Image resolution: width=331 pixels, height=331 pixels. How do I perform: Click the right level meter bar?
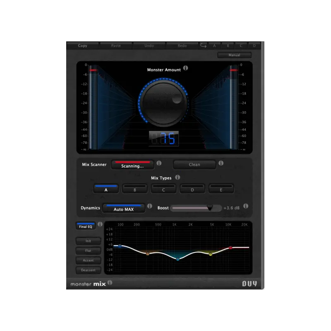click(234, 107)
